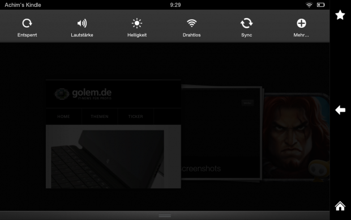
Task: Tap the Achim's Kindle device name
Action: coord(23,5)
